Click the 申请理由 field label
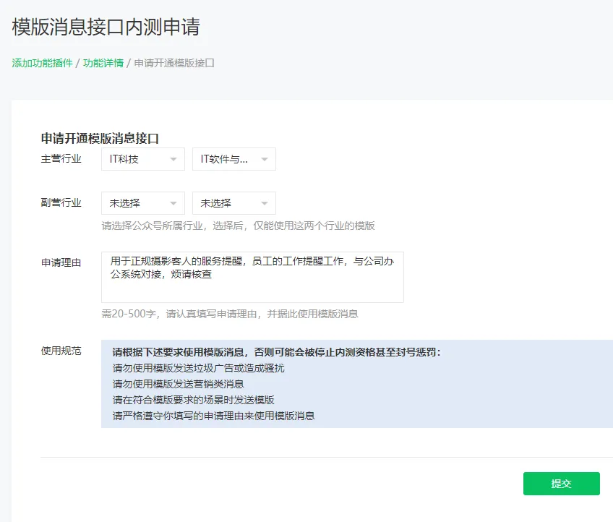This screenshot has width=613, height=522. (61, 262)
